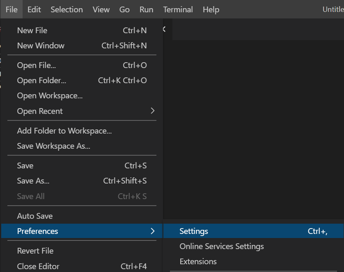
Task: Select Add Folder to Workspace...
Action: click(x=64, y=131)
